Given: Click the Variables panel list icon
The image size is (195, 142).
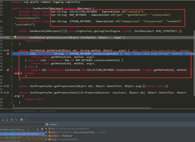Looking at the screenshot, I should click(x=47, y=124).
